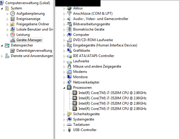Expand Dienste und Anwendungen

coord(2,56)
